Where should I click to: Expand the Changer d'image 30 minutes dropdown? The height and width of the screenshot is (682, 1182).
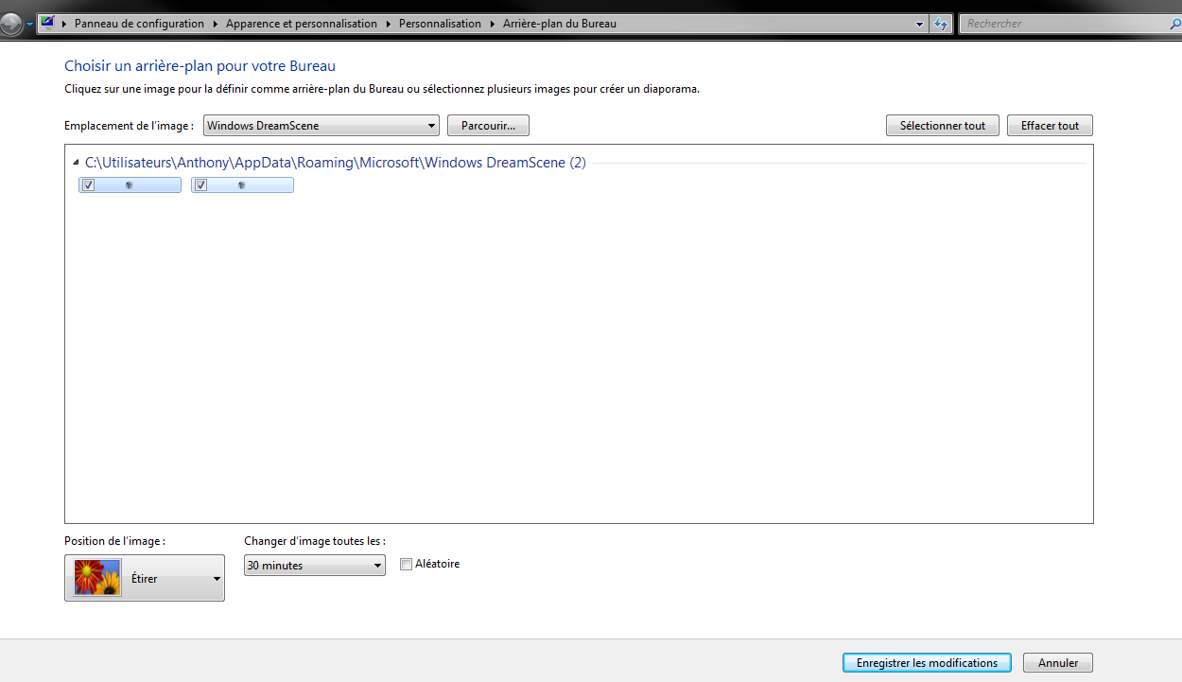click(314, 566)
